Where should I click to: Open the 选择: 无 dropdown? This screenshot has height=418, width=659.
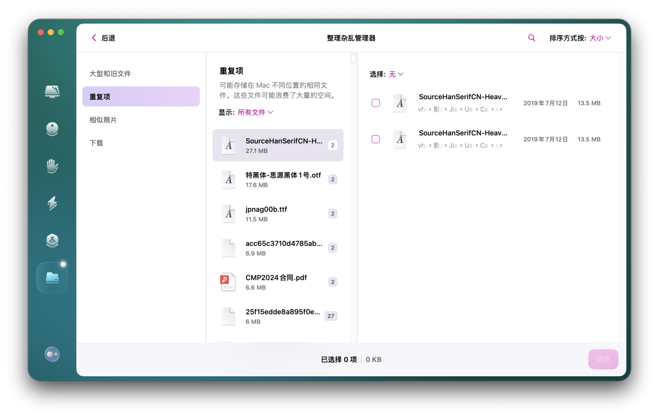[x=396, y=74]
